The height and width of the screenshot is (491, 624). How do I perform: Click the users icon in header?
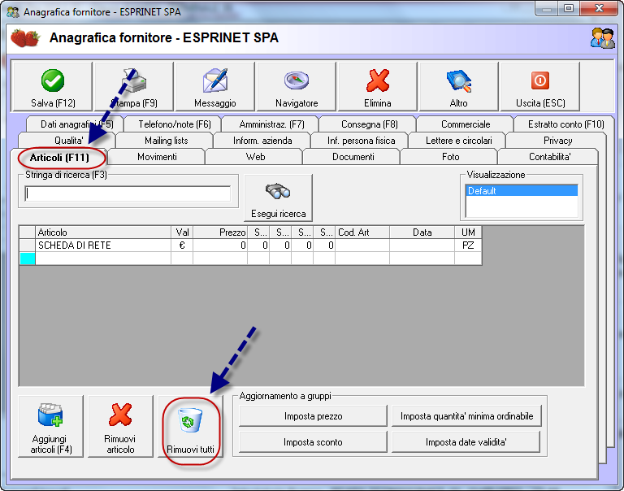tap(603, 38)
